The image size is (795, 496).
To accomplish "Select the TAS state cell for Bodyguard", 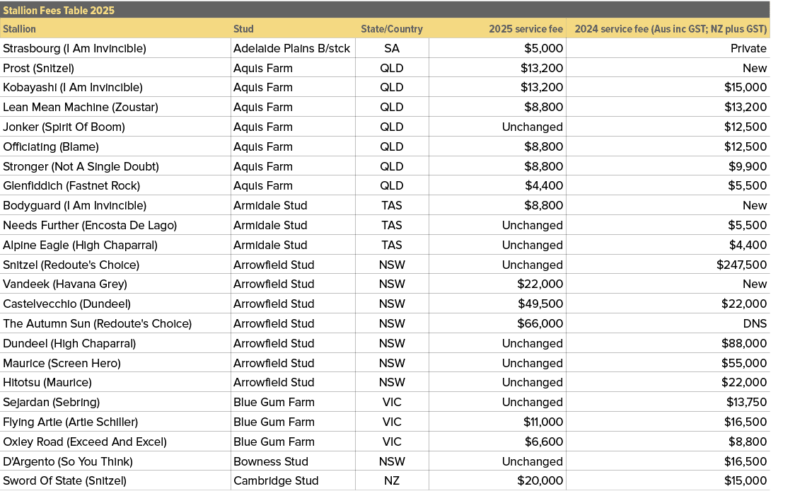I will [x=392, y=205].
